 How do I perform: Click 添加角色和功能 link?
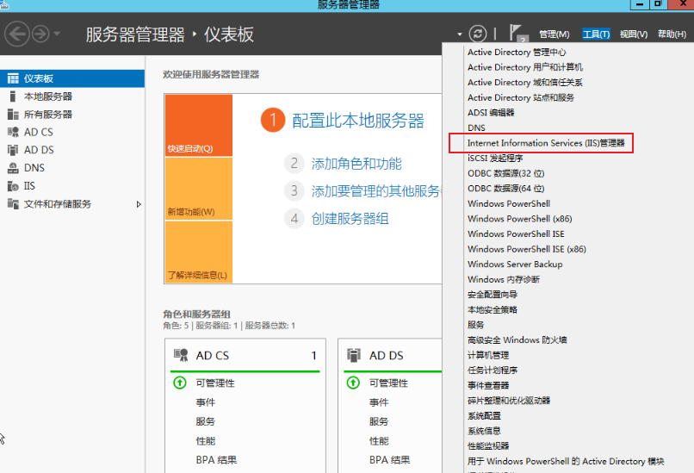click(x=356, y=164)
